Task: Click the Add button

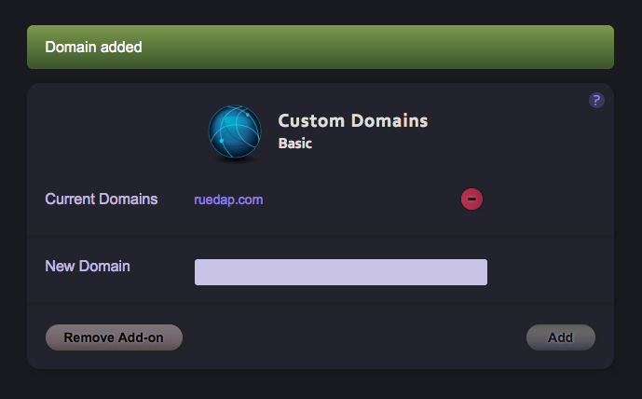Action: tap(560, 337)
